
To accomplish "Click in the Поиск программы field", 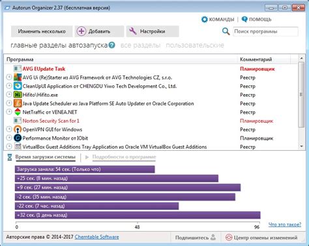I will pos(265,31).
